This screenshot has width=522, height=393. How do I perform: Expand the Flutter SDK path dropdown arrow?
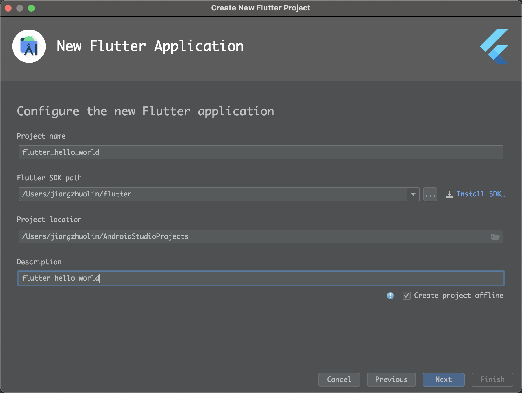(x=413, y=194)
